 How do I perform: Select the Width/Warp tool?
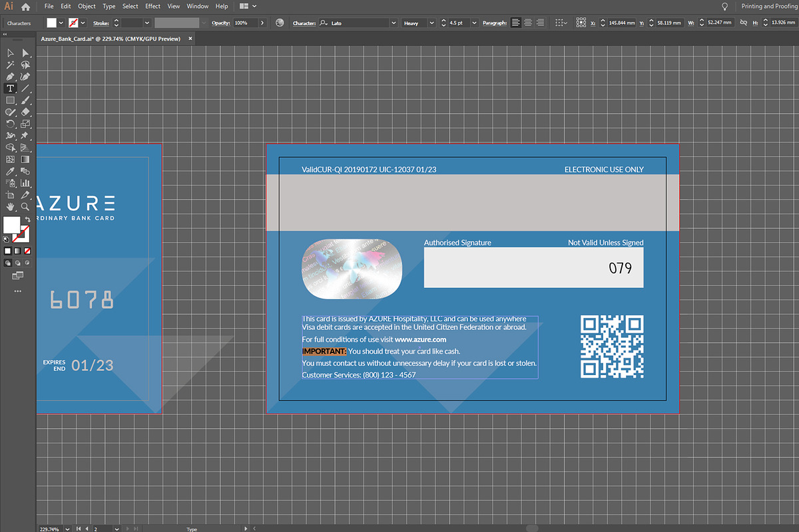10,136
